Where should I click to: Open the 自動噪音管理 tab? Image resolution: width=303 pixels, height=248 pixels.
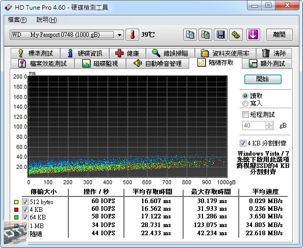click(x=158, y=63)
